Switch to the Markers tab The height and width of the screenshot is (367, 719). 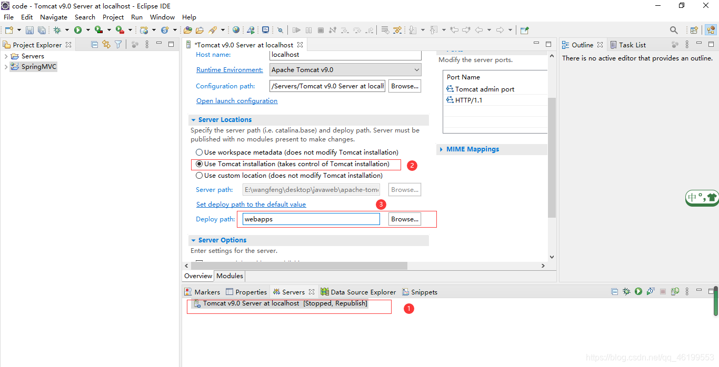pos(202,292)
